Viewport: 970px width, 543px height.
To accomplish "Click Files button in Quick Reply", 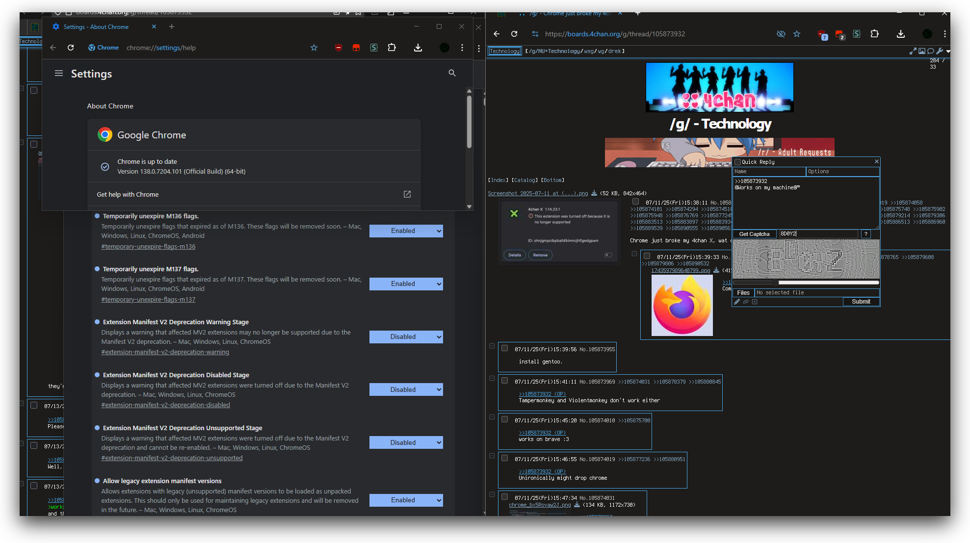I will coord(743,293).
